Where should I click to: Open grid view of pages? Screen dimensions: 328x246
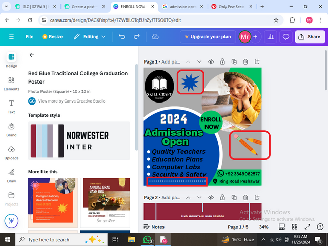click(x=295, y=227)
